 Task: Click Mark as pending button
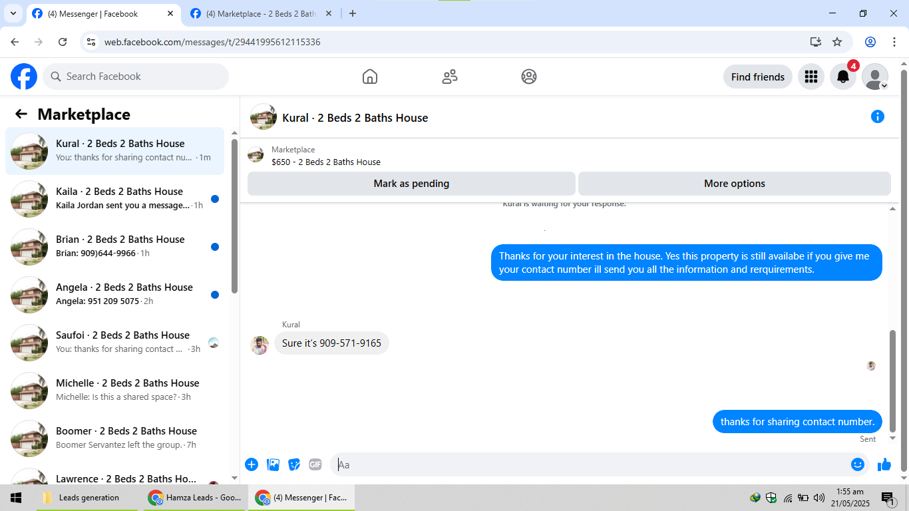pyautogui.click(x=411, y=184)
